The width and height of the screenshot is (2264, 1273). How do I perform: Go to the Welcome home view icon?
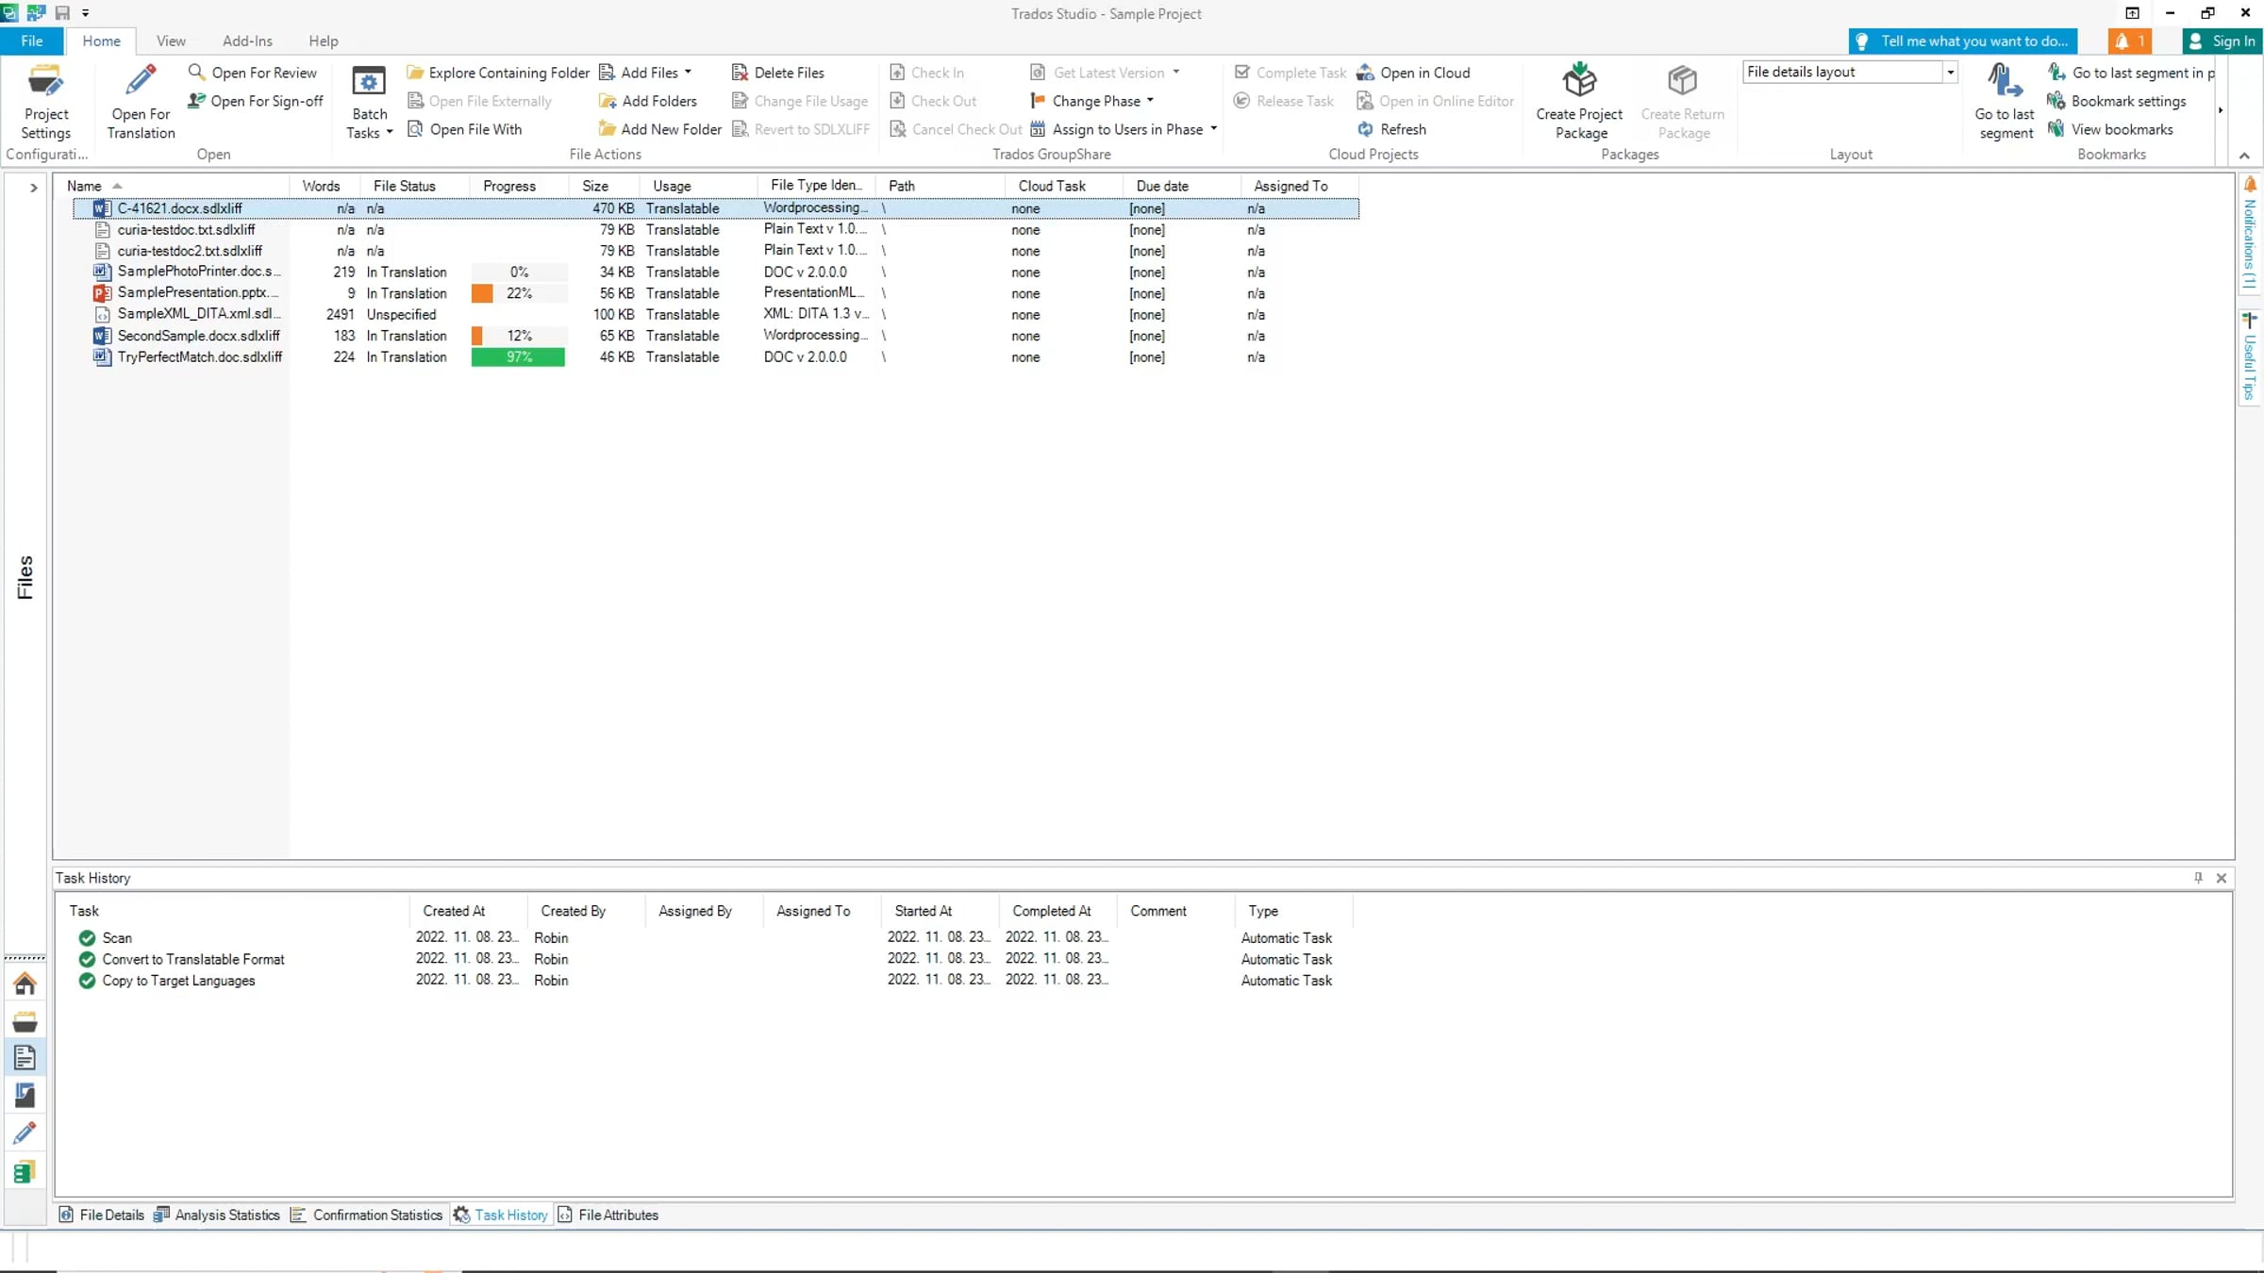point(25,984)
